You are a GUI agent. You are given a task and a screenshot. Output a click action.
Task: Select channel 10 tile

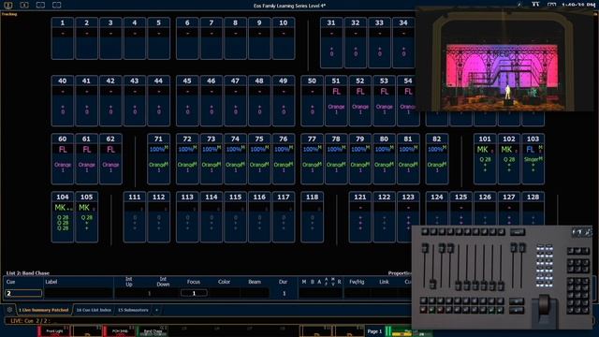point(283,38)
